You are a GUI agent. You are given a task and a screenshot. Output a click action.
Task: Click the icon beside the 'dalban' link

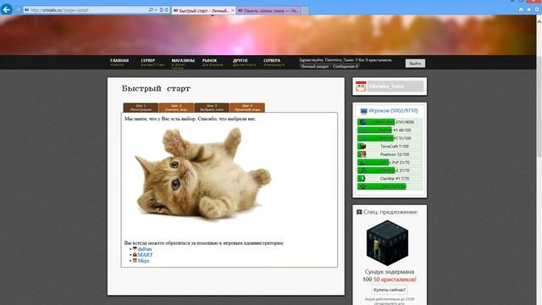click(x=135, y=248)
